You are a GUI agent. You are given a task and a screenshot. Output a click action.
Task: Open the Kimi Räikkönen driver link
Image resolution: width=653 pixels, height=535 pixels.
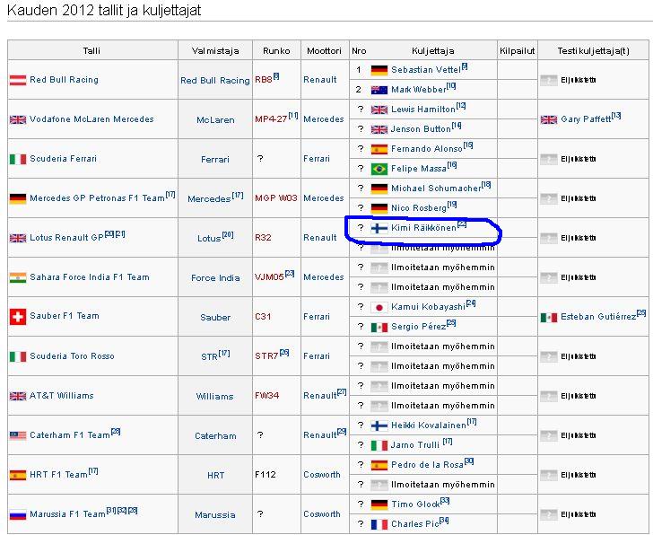(423, 228)
